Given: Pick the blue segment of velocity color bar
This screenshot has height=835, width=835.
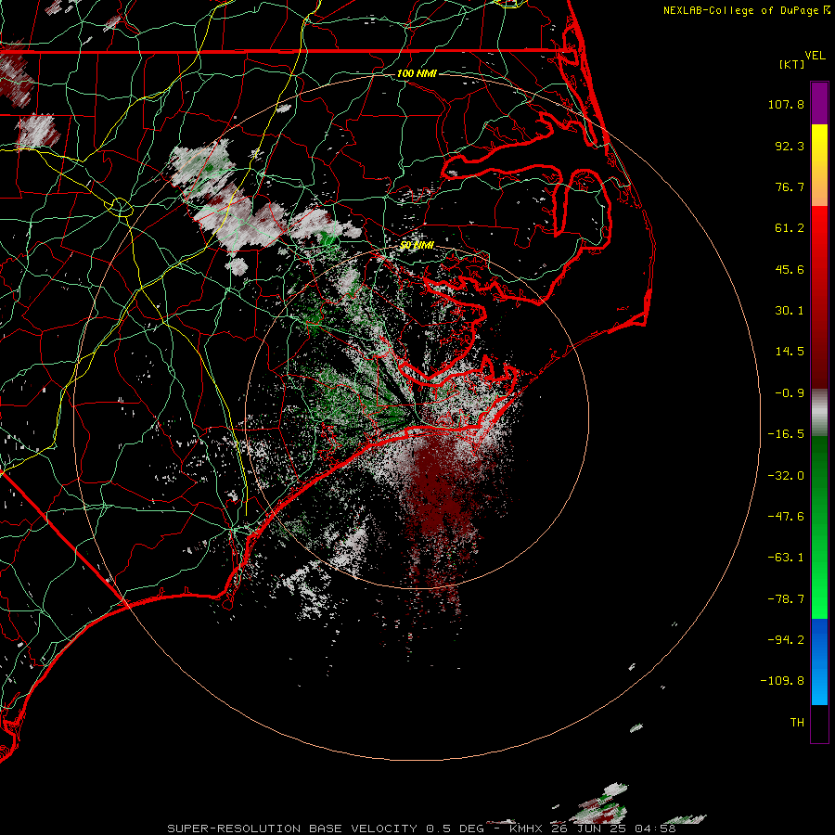Looking at the screenshot, I should point(819,662).
